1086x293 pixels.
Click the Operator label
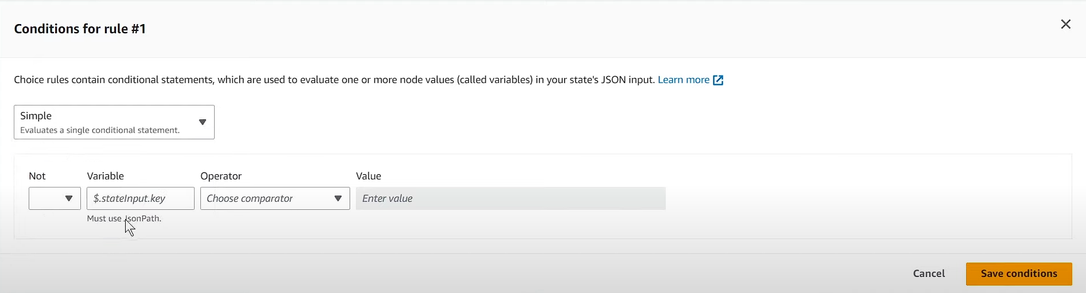point(221,176)
